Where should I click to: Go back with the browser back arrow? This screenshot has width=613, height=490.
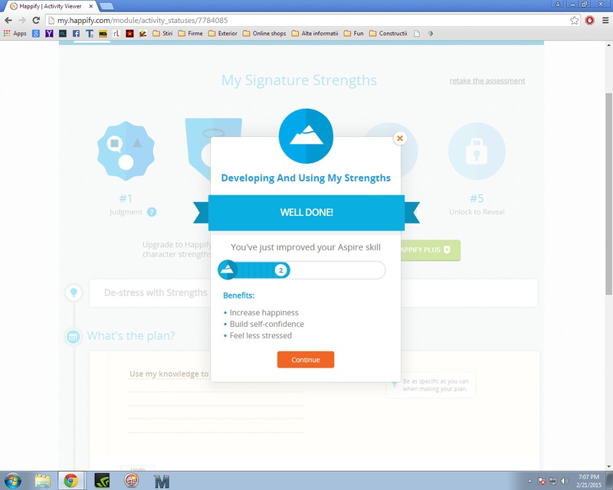click(8, 21)
